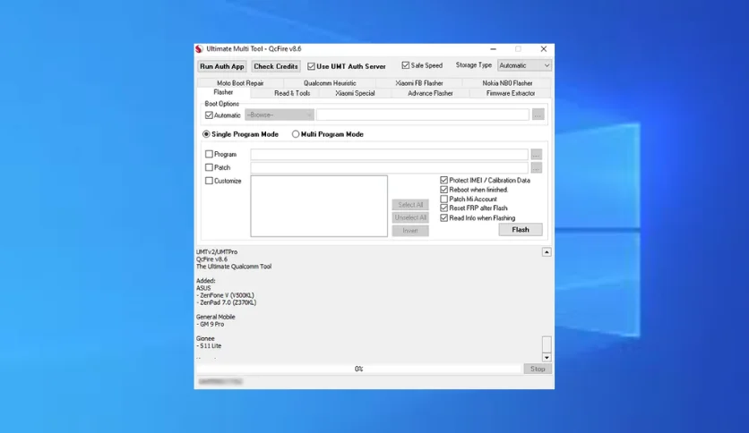Select the Flasher tab

[x=224, y=92]
